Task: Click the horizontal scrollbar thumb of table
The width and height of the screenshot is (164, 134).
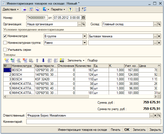Action: tap(48, 97)
